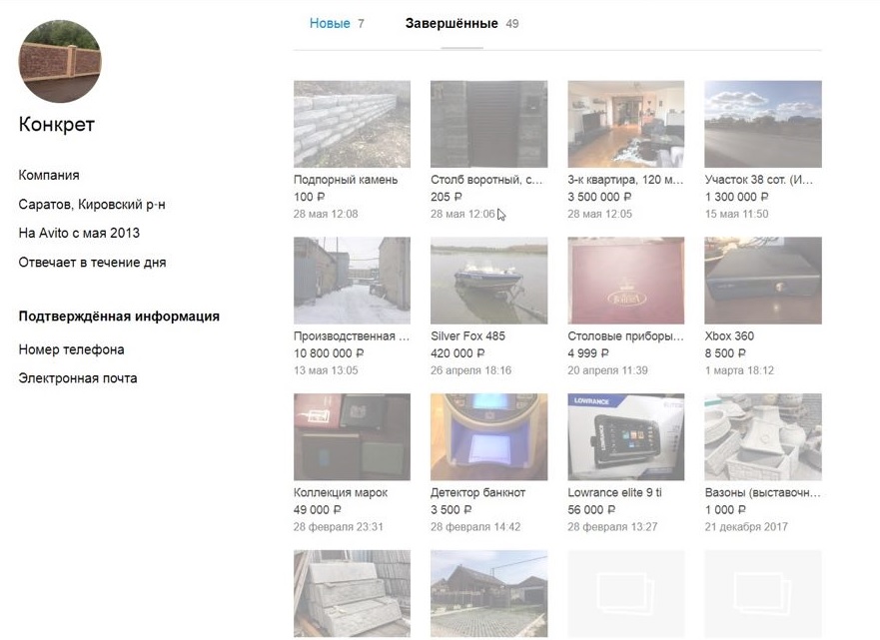Open the Подпорный камень listing title
Image resolution: width=880 pixels, height=640 pixels.
tap(346, 180)
